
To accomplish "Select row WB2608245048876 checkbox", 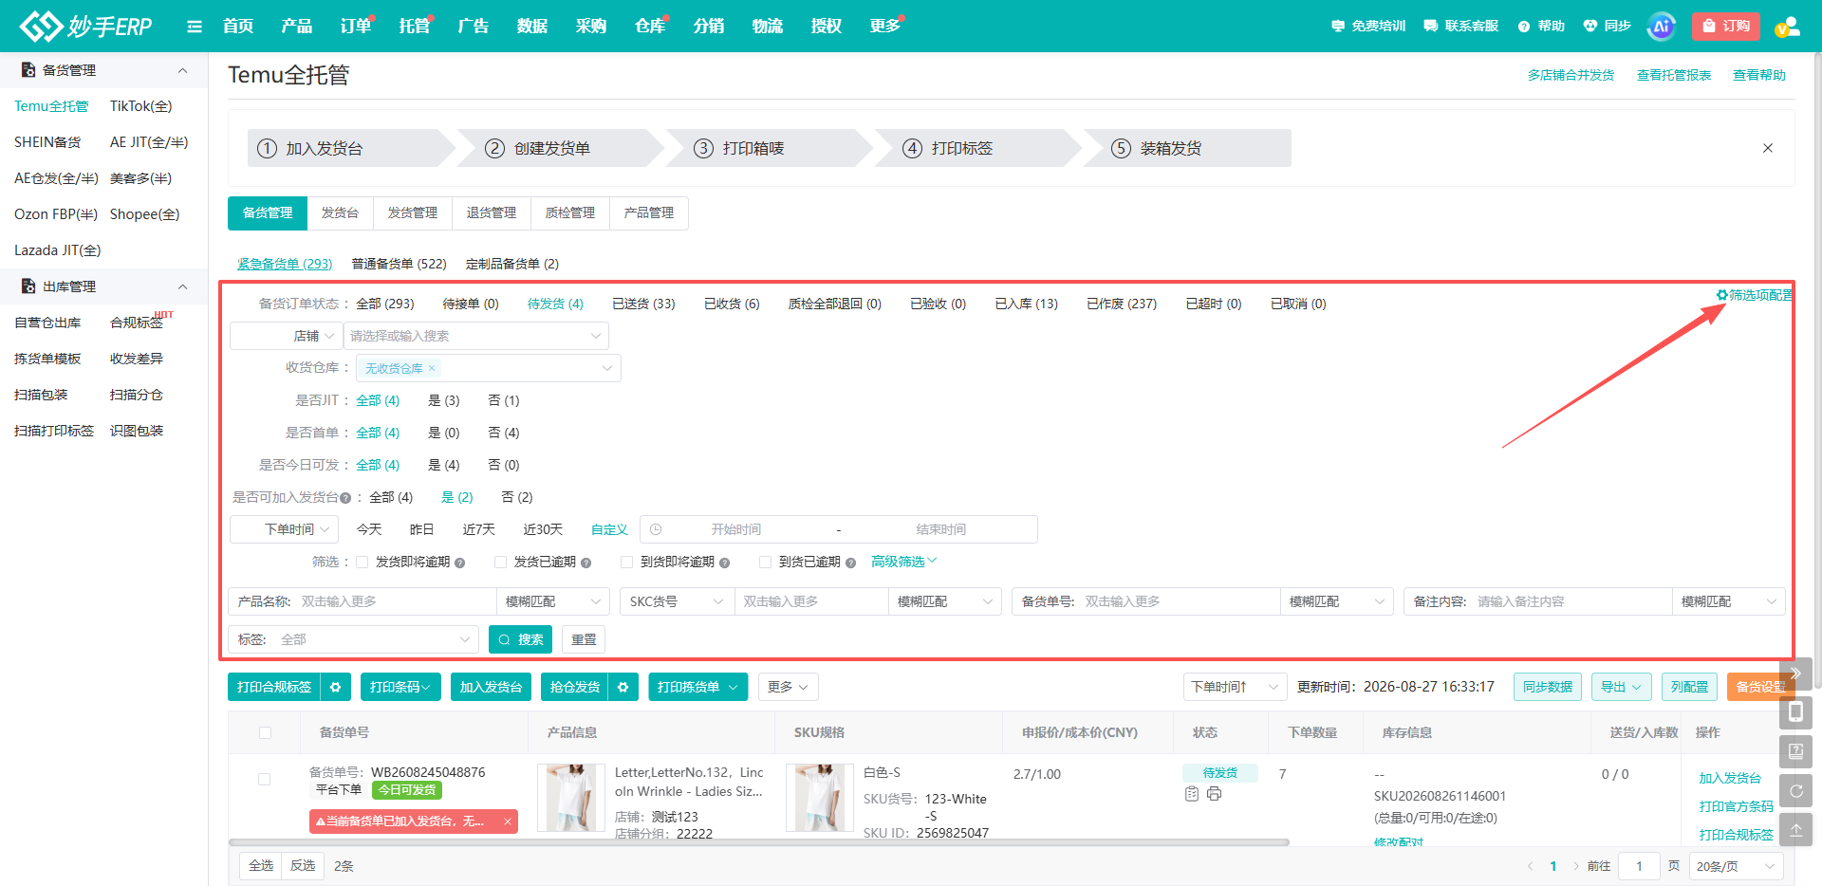I will (265, 779).
